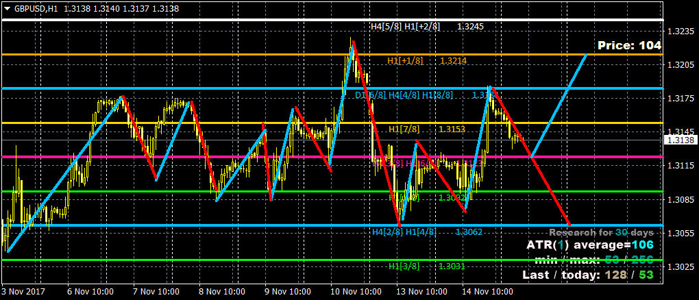Click 1.3175 on the price axis
699x300 pixels.
(680, 99)
